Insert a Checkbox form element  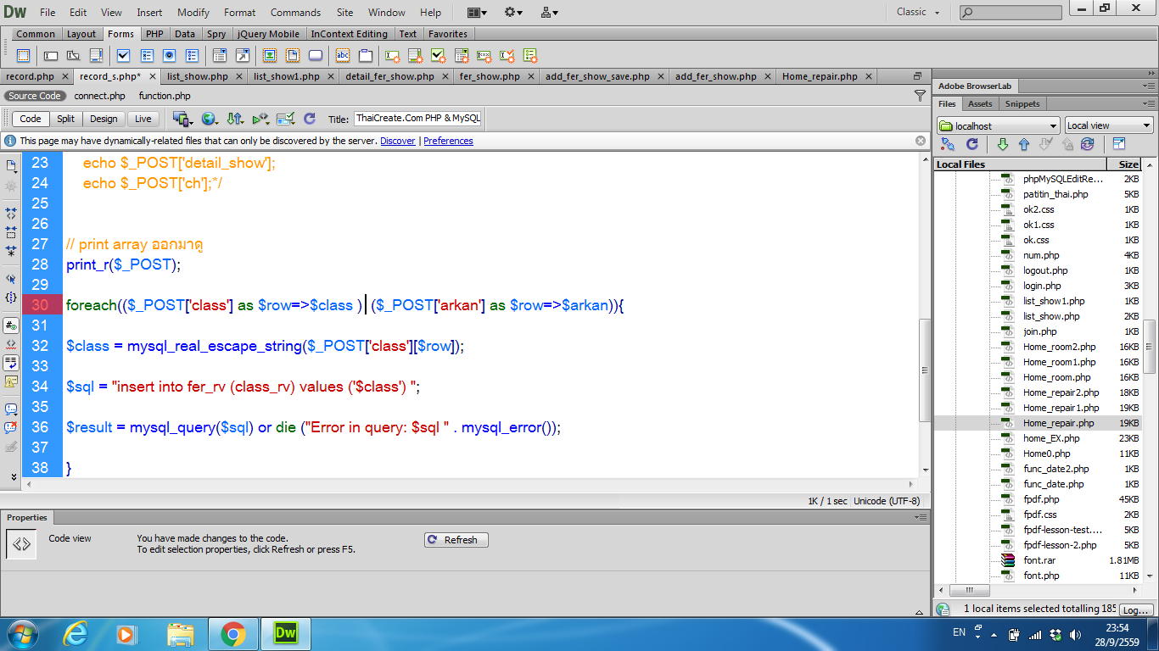click(x=123, y=56)
